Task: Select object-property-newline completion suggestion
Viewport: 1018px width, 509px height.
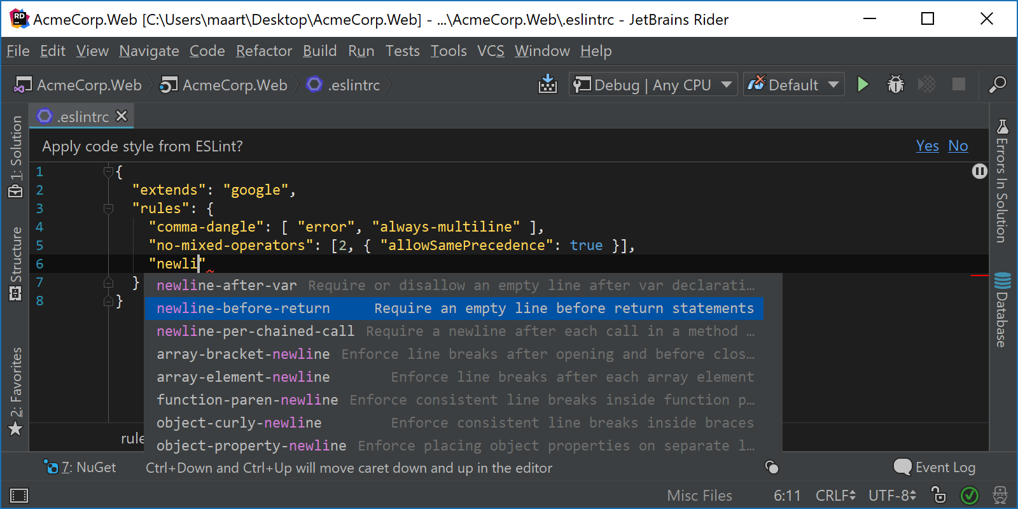Action: tap(454, 445)
